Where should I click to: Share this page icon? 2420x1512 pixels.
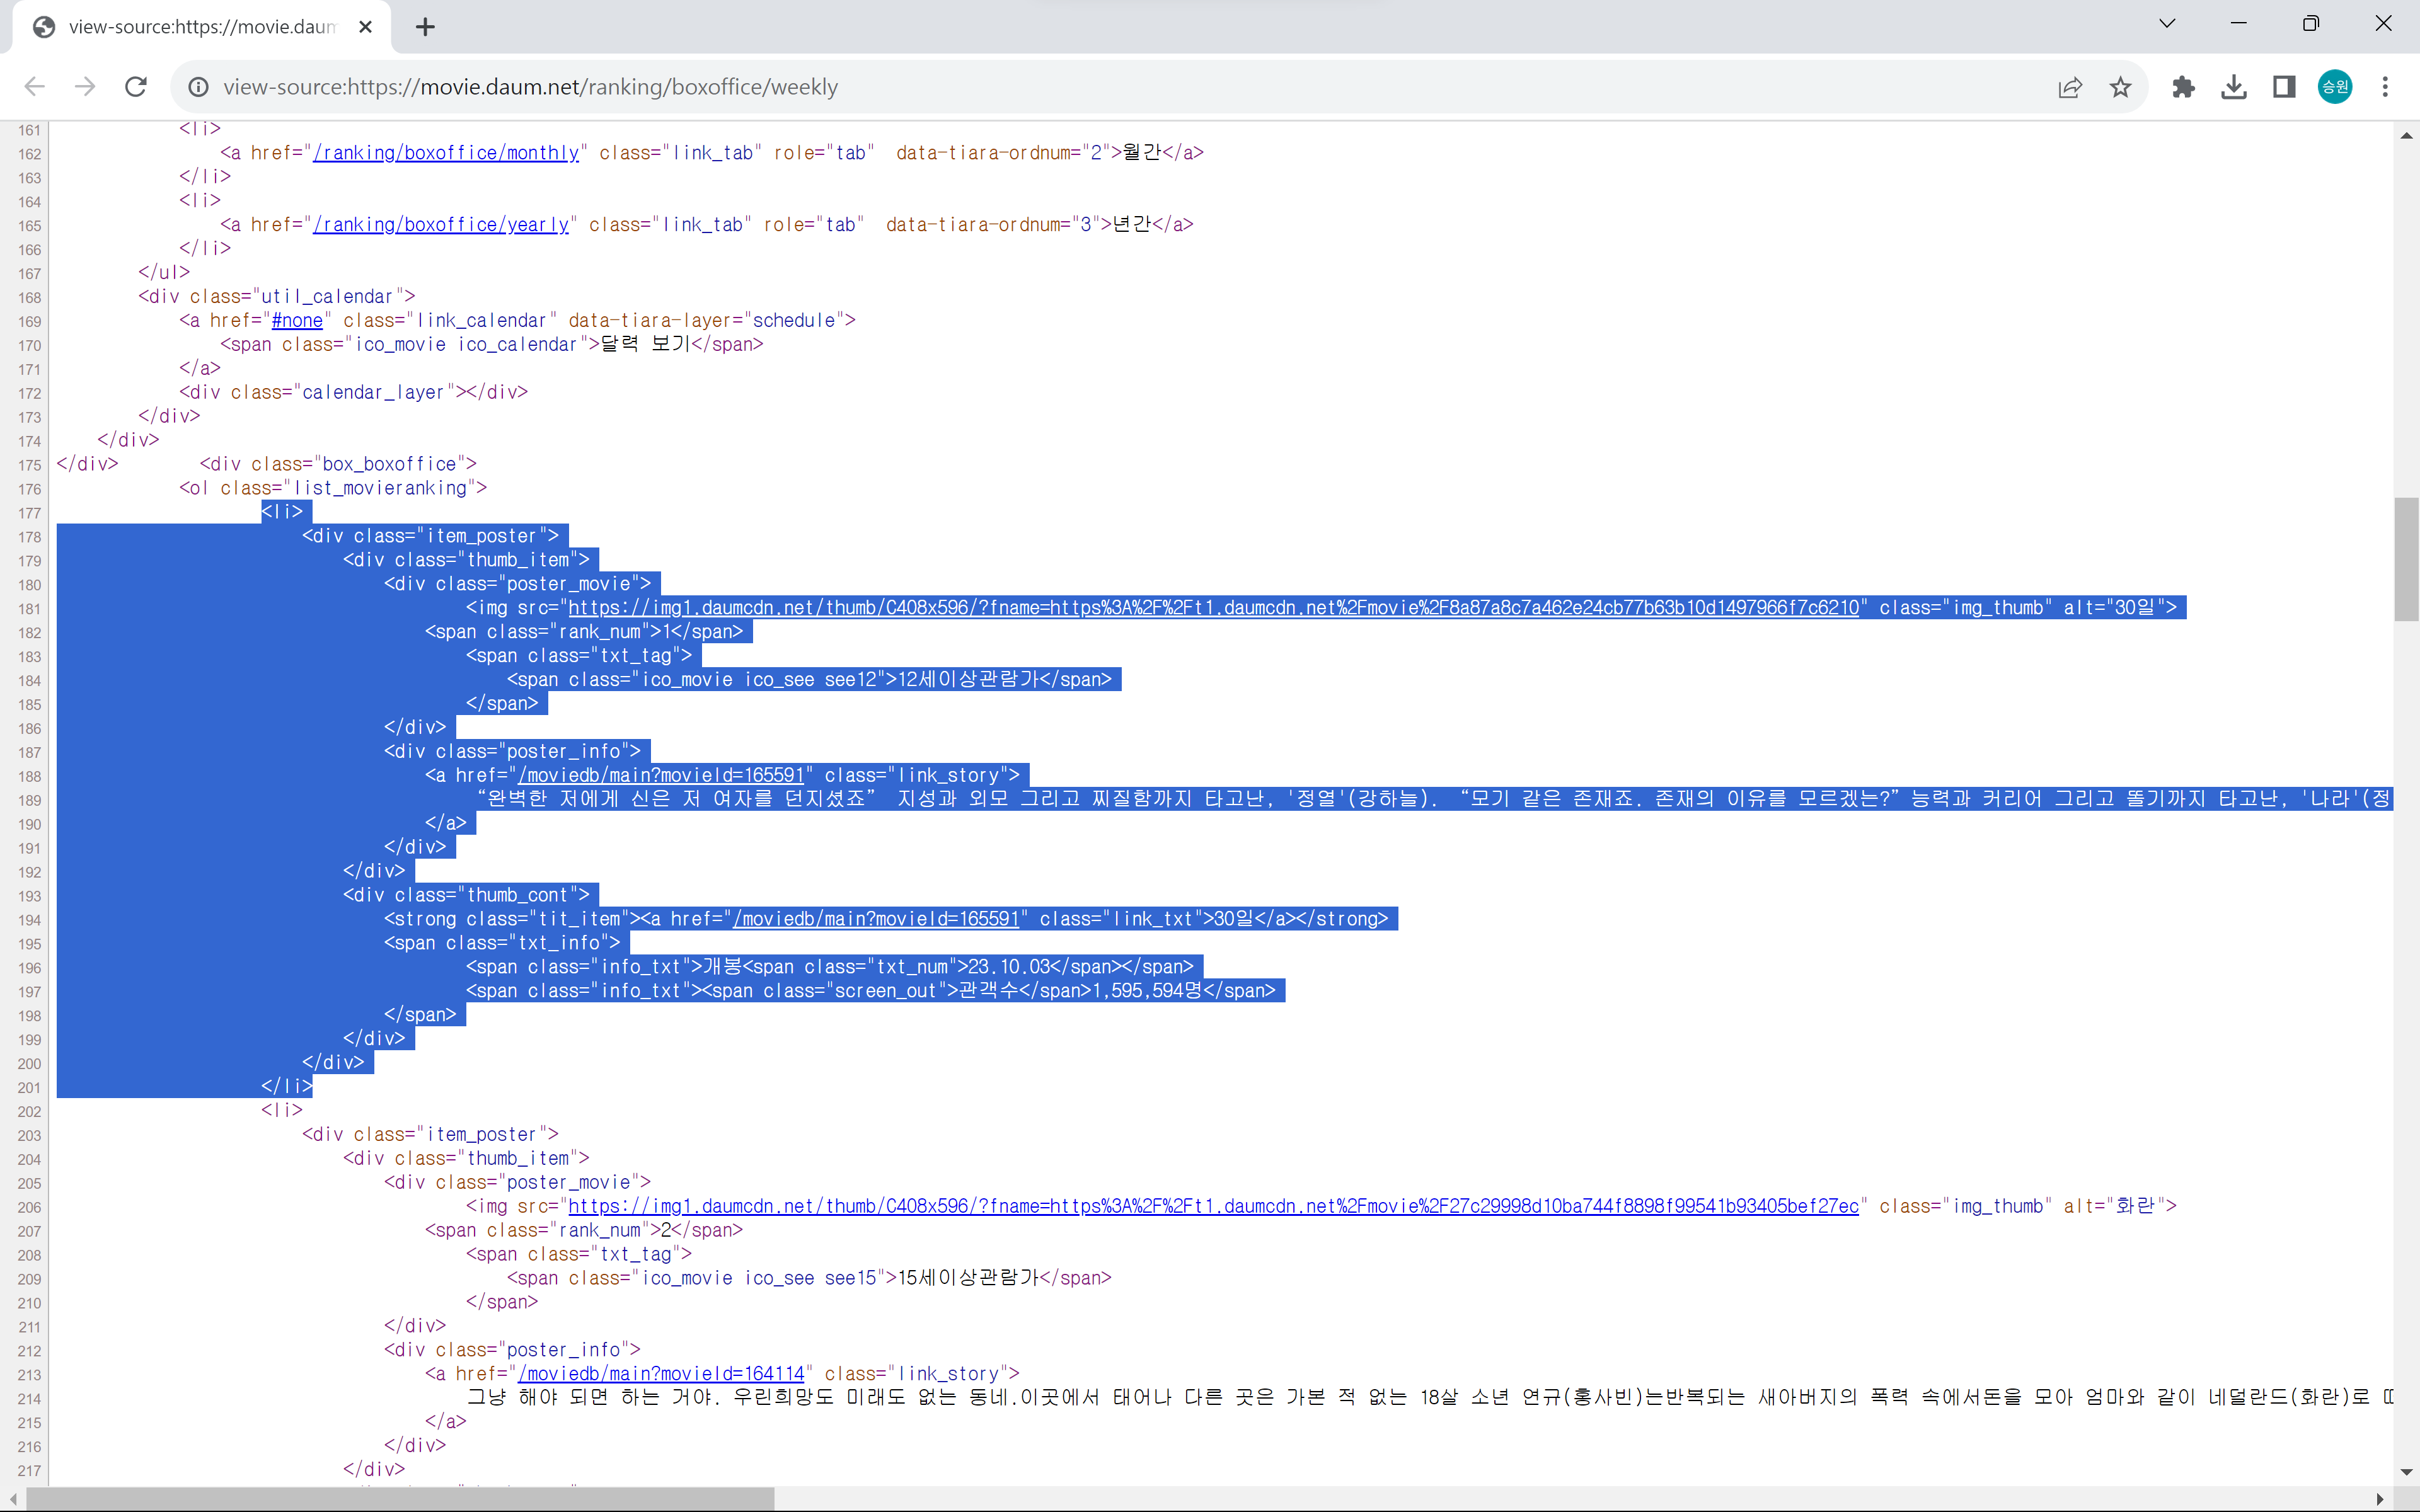tap(2070, 87)
